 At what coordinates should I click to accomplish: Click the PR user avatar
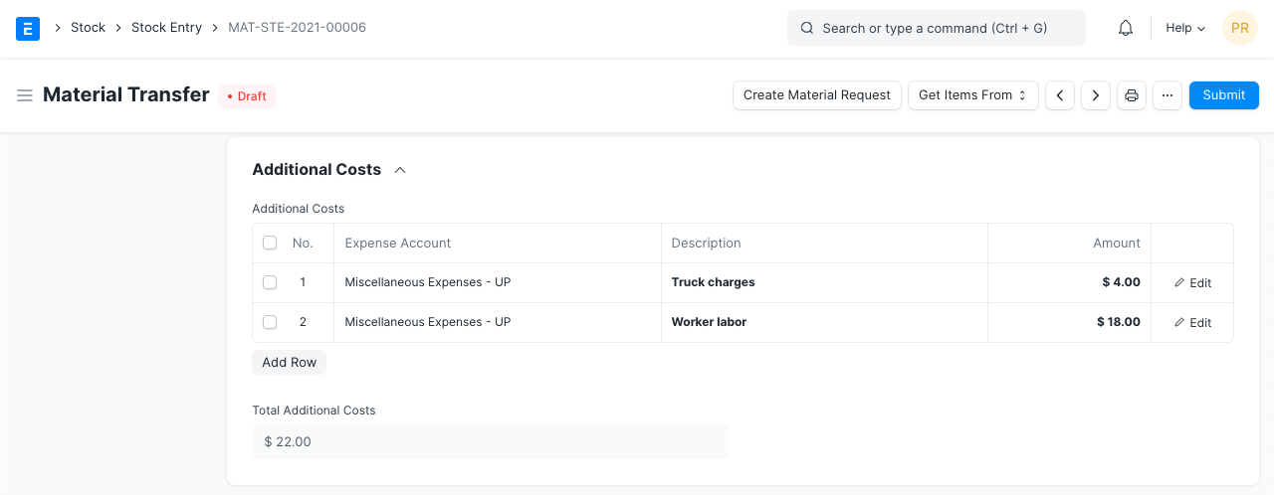[1239, 28]
